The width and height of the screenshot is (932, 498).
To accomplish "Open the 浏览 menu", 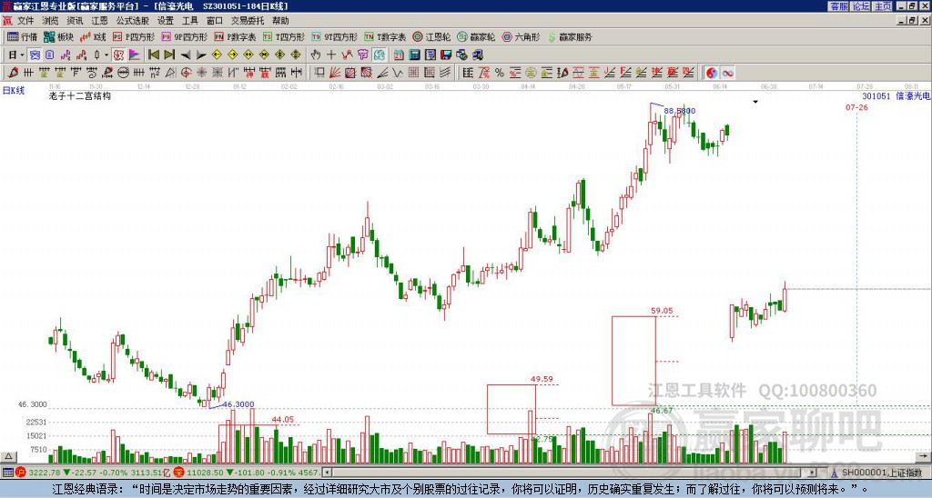I will coord(50,21).
